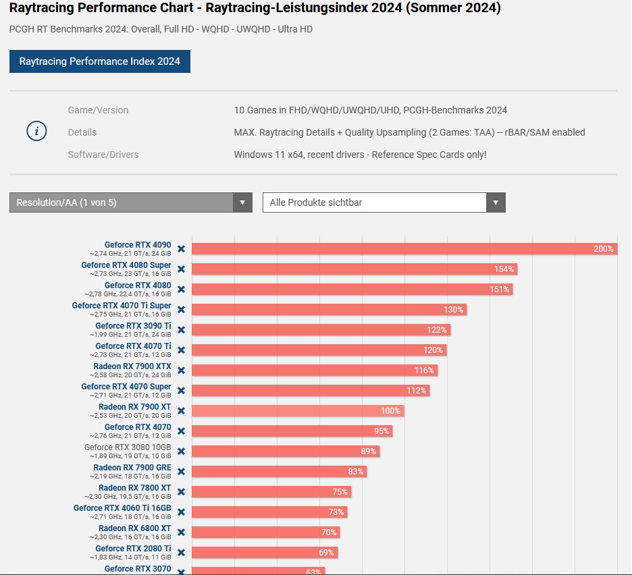Click the '~2,74 GHz, 21 GT/s, 24 GiB' spec text
632x575 pixels.
pyautogui.click(x=130, y=254)
